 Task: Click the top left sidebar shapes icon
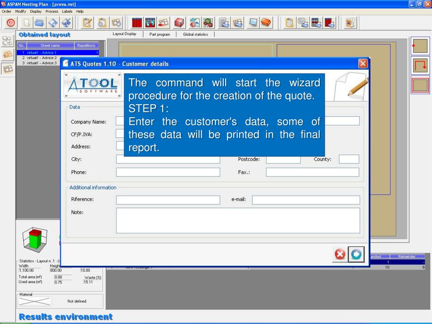pyautogui.click(x=8, y=41)
